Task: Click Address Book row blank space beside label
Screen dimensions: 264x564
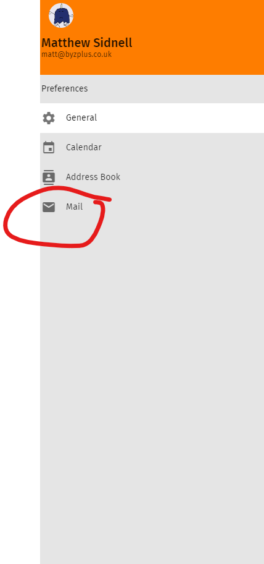Action: (190, 177)
